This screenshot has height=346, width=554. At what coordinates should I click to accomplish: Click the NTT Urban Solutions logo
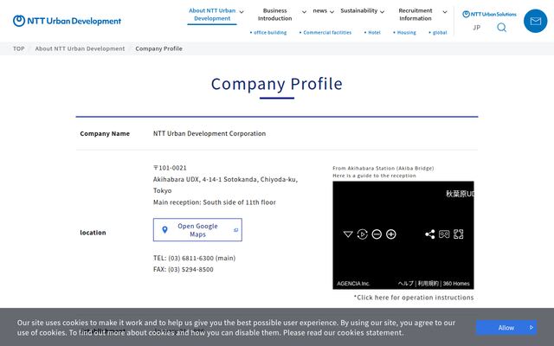(489, 14)
